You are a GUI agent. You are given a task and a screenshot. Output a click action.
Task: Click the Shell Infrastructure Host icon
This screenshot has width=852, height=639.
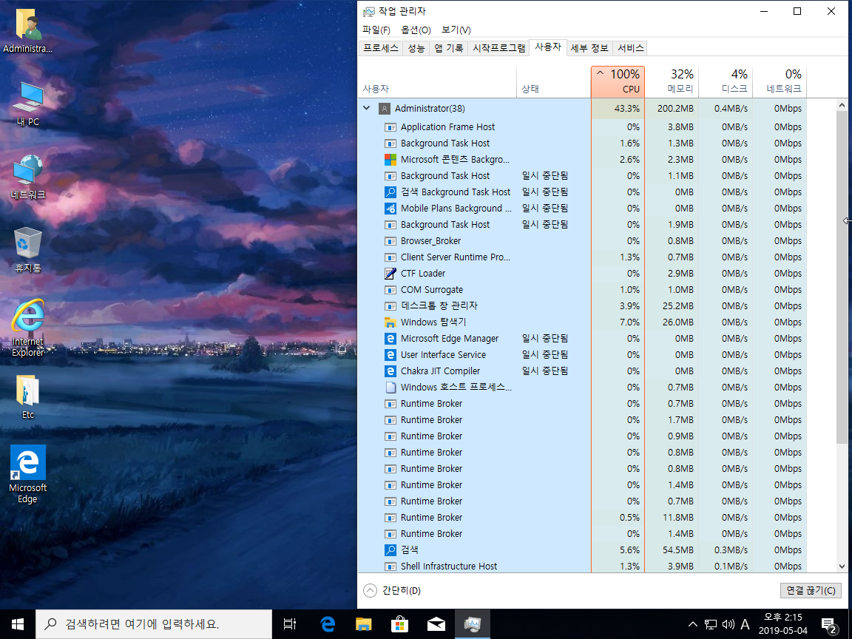point(390,567)
